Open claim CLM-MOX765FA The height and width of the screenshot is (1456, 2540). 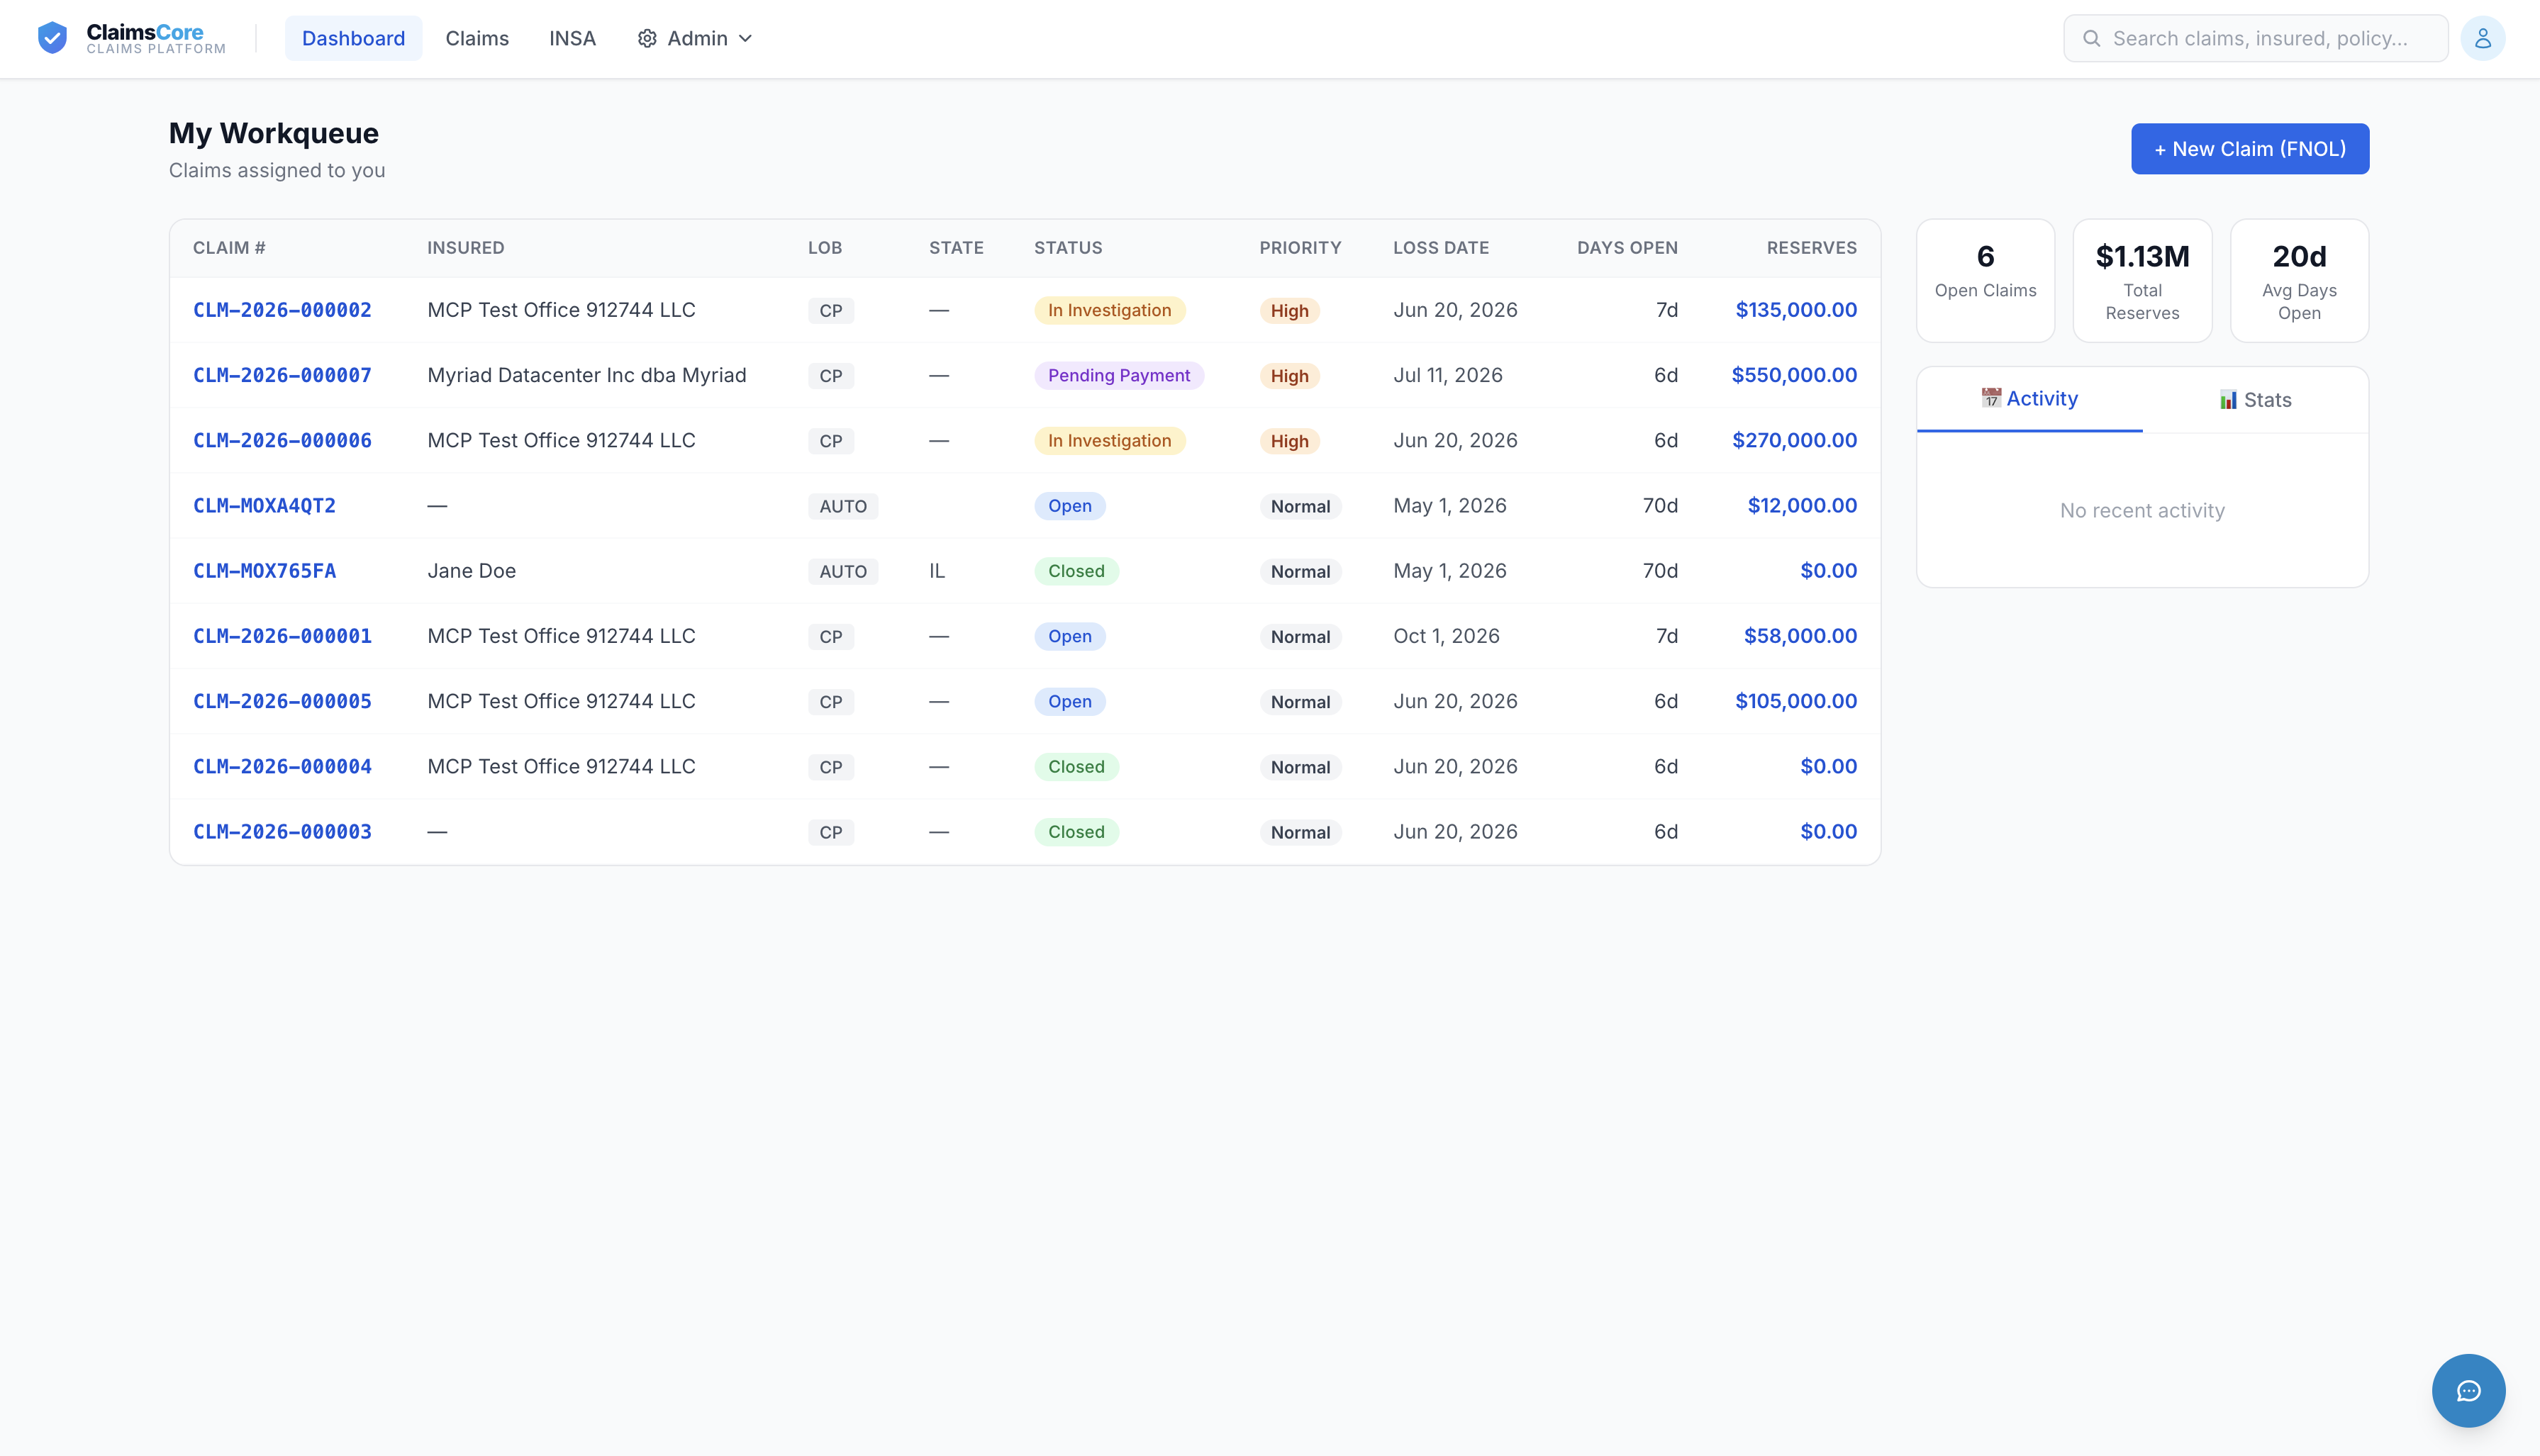pos(264,571)
